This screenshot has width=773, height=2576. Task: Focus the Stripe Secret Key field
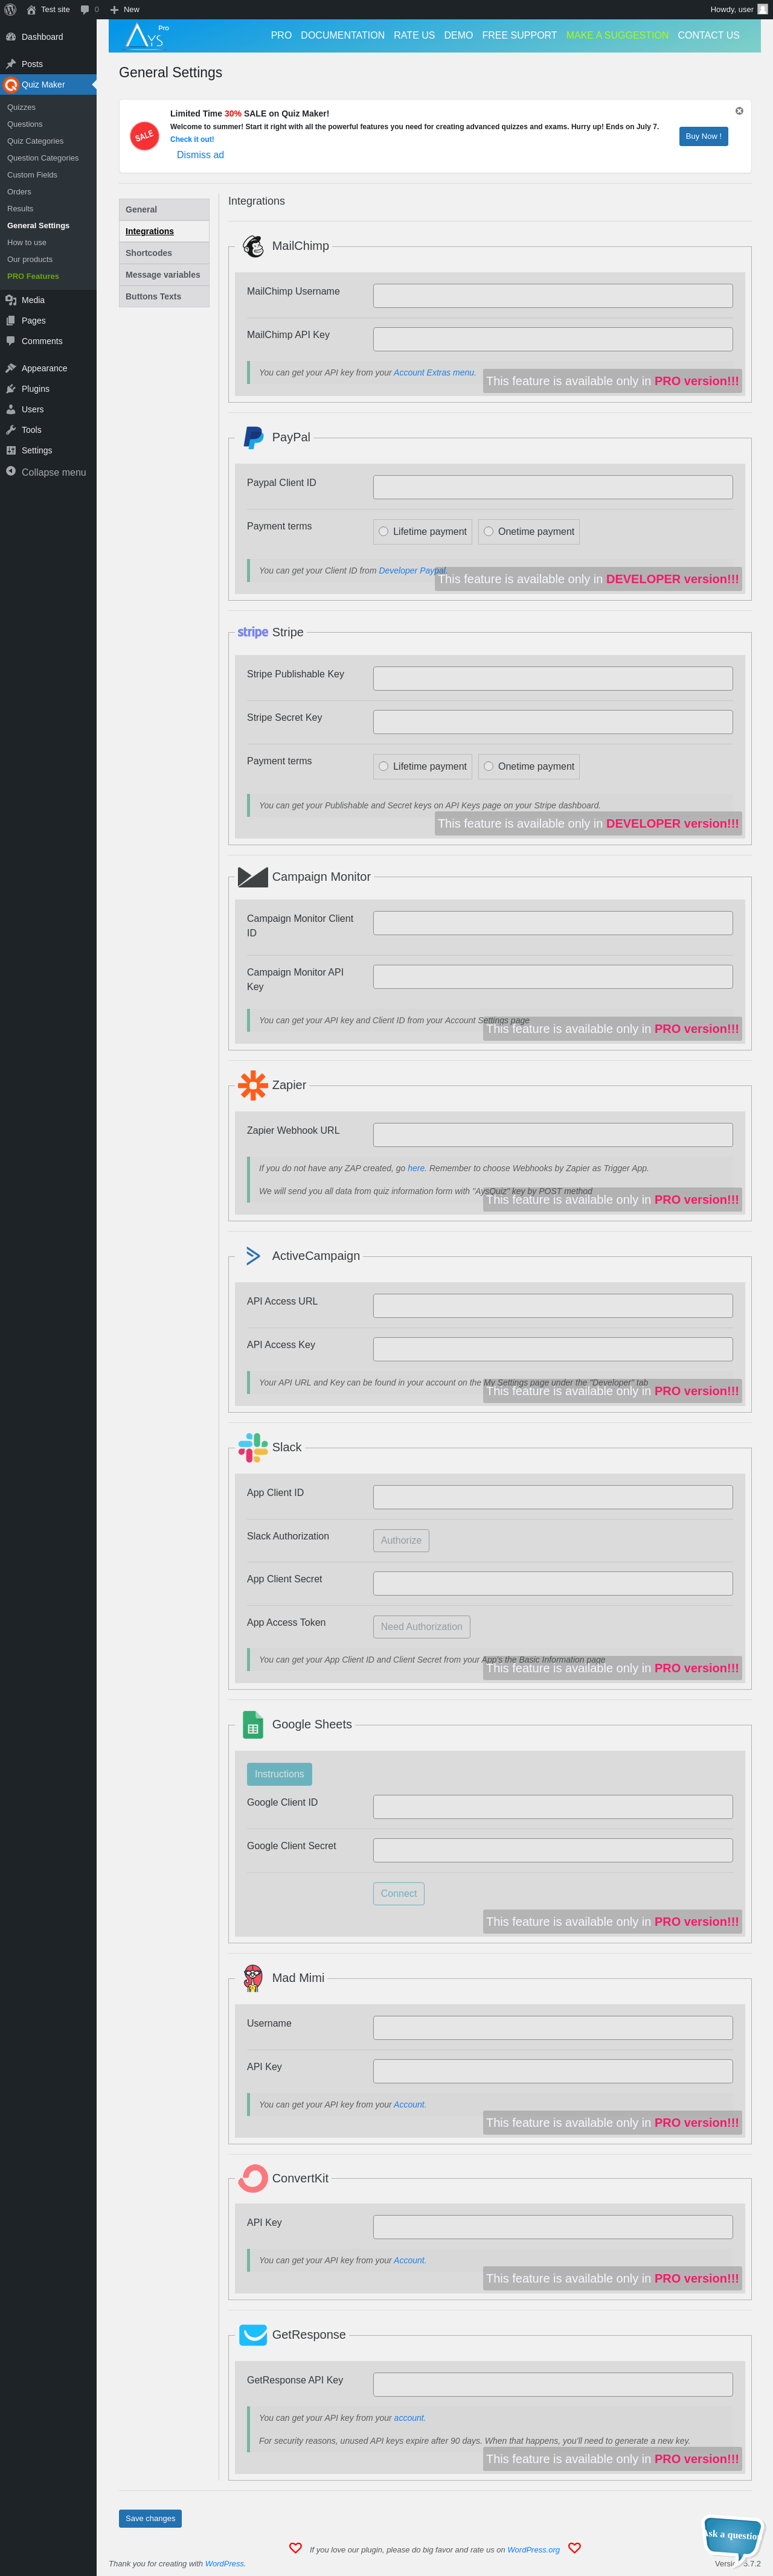(553, 722)
